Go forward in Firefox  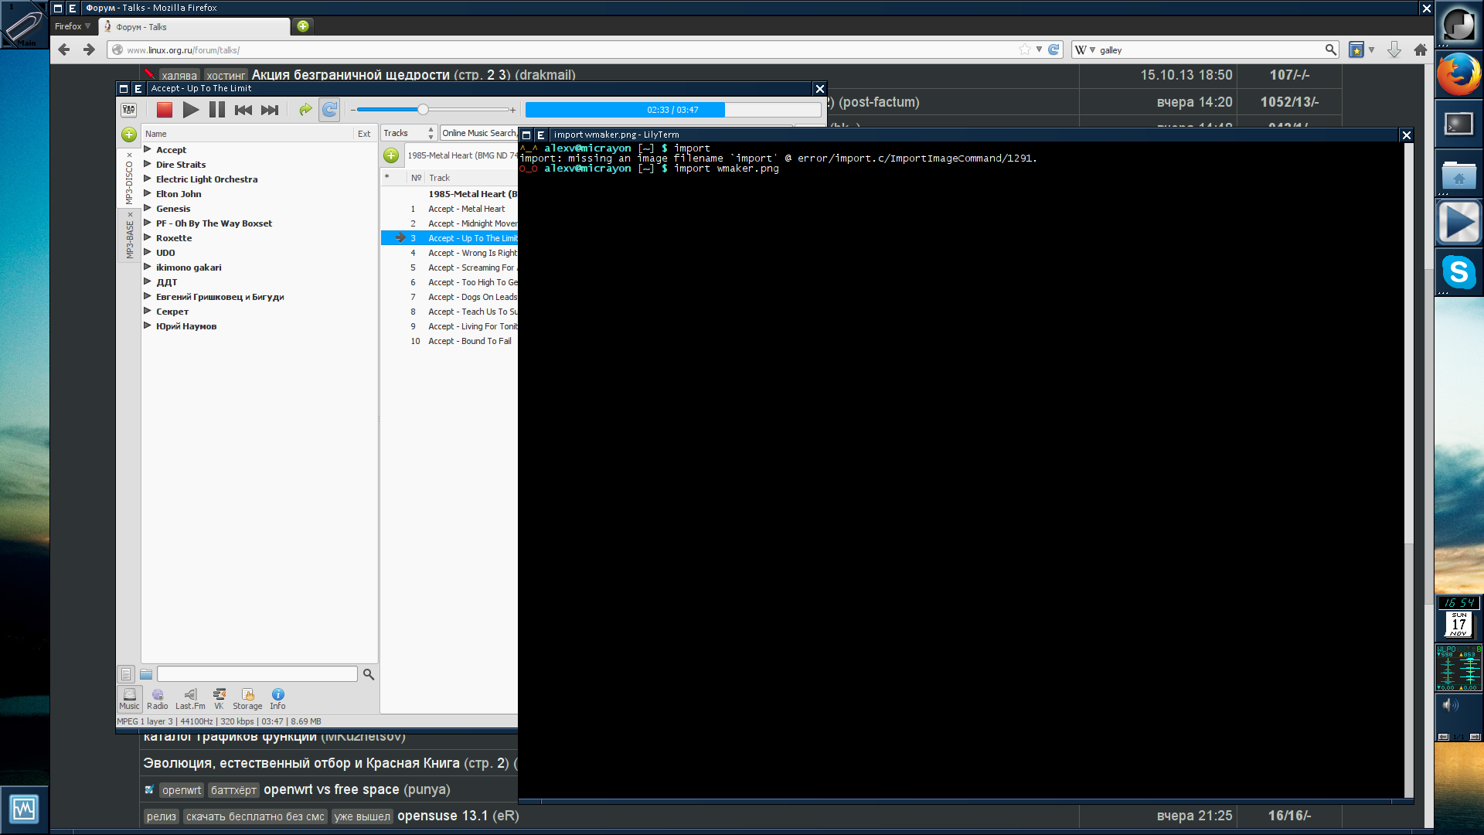(89, 49)
